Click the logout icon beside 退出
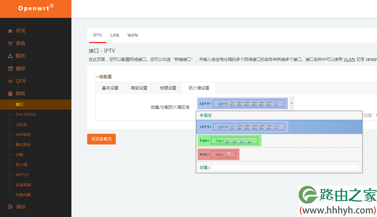 10,207
